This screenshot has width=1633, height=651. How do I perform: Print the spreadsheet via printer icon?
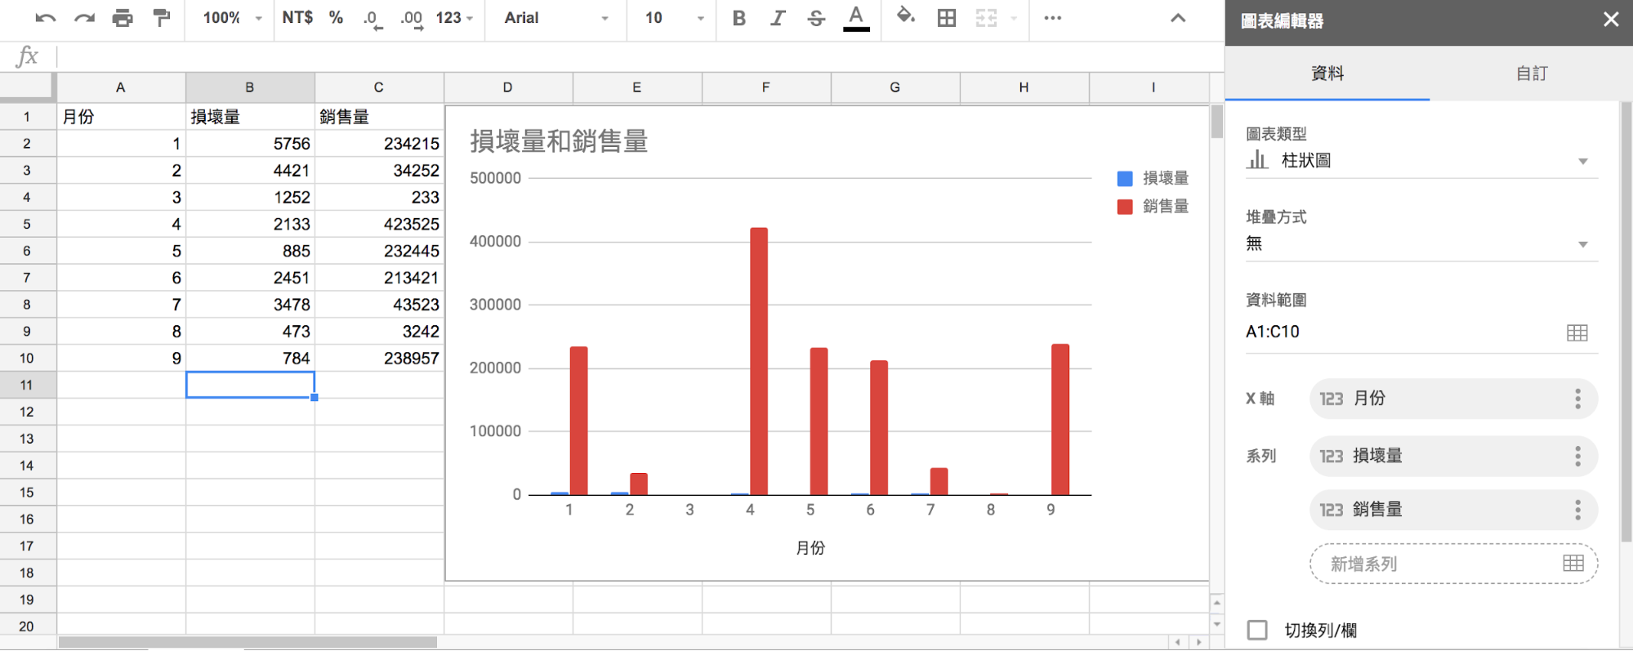click(123, 18)
